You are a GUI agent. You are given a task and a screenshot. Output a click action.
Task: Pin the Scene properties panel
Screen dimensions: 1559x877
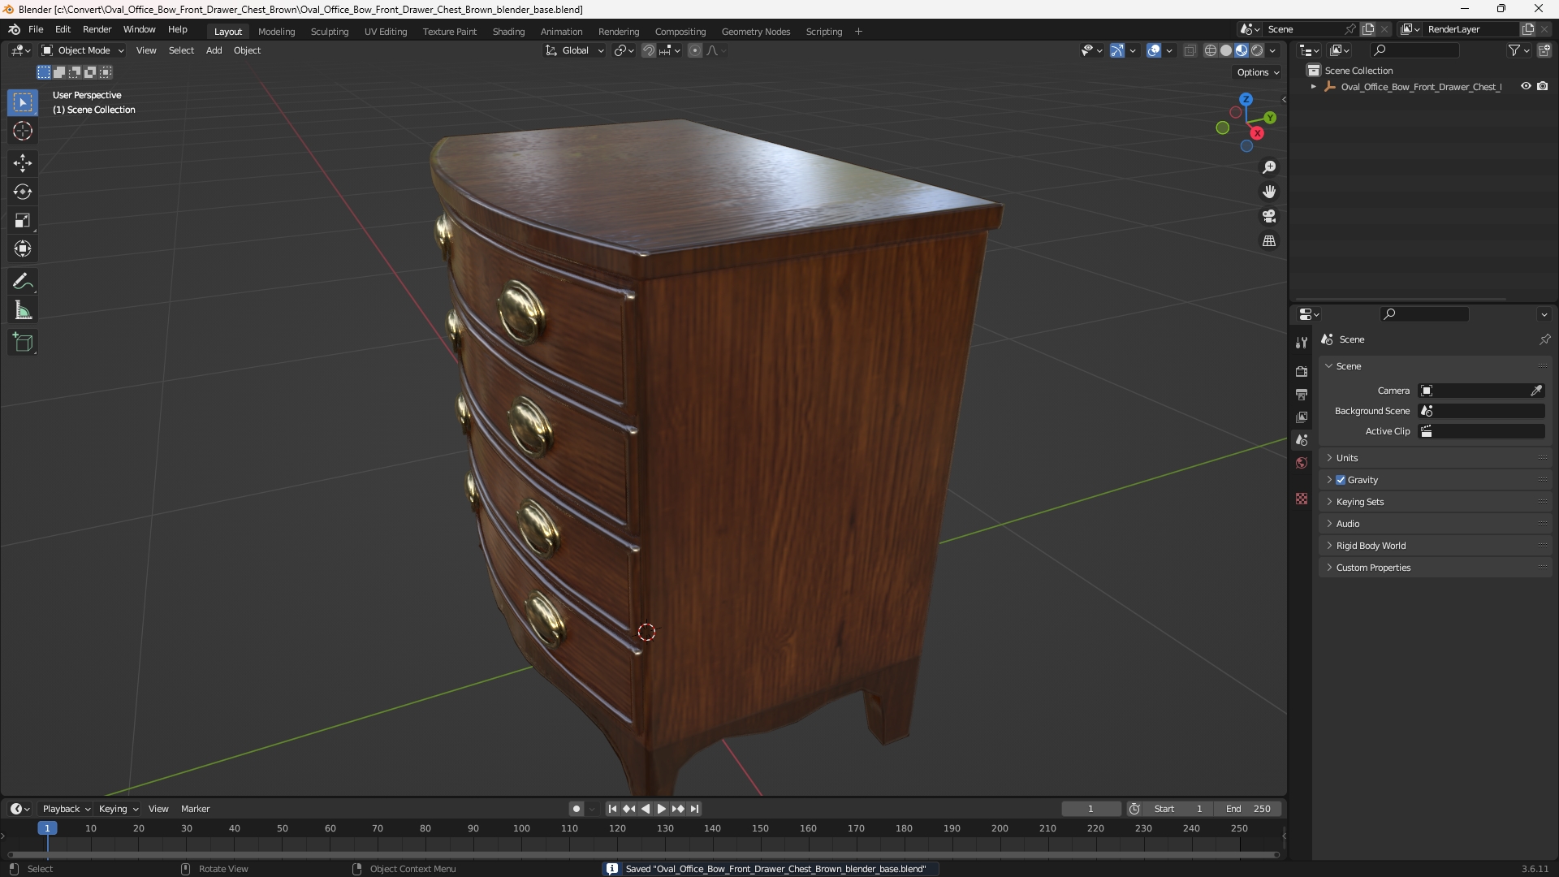click(x=1544, y=339)
